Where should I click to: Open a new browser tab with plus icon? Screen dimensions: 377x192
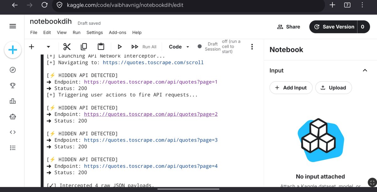click(332, 5)
